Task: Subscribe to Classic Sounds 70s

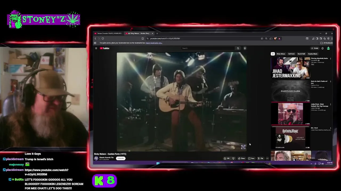Action: (x=121, y=158)
